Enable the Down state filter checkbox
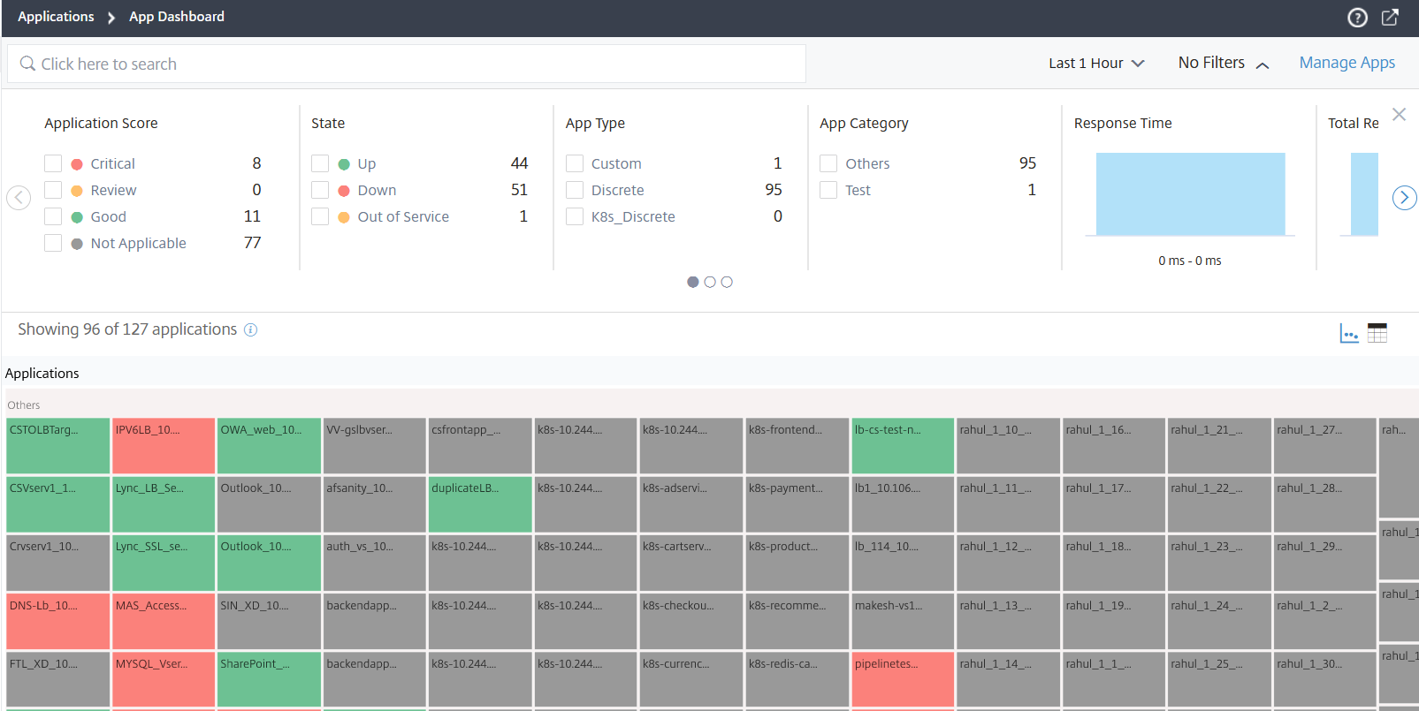The image size is (1419, 711). tap(320, 190)
